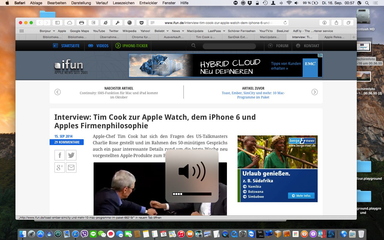The image size is (384, 240).
Task: Open the Ablage menu
Action: [36, 3]
